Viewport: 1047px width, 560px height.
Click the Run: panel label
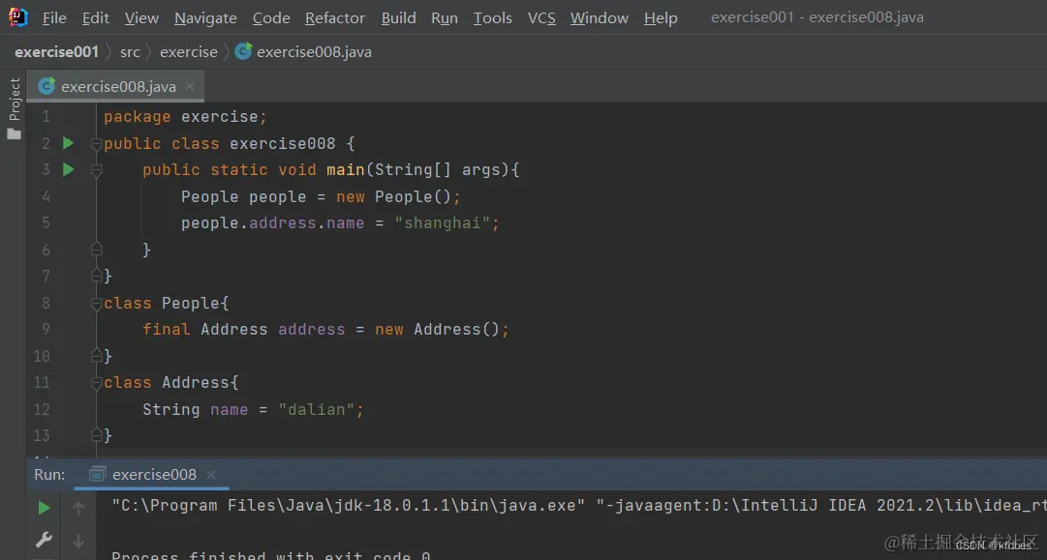[49, 475]
